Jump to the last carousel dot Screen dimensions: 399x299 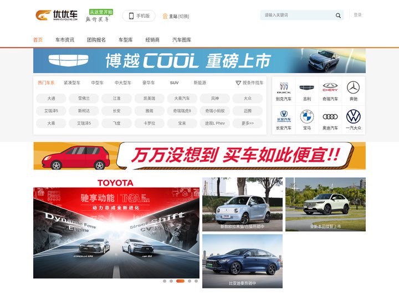click(196, 281)
